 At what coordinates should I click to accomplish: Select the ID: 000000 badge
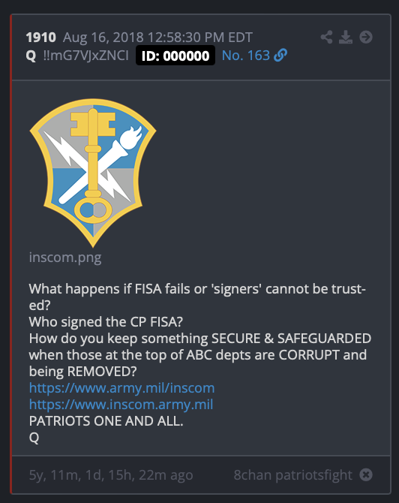coord(175,56)
